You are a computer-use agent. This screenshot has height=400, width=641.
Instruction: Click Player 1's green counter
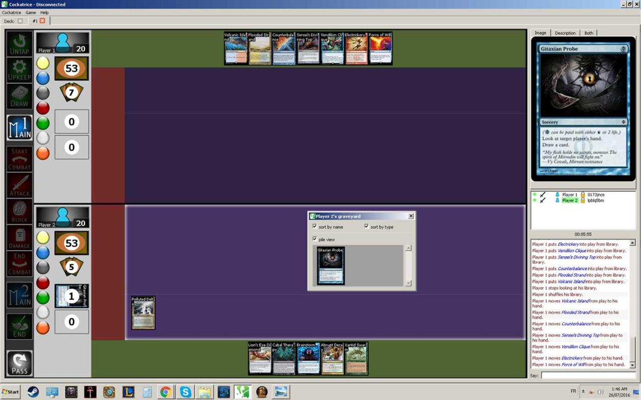coord(43,123)
